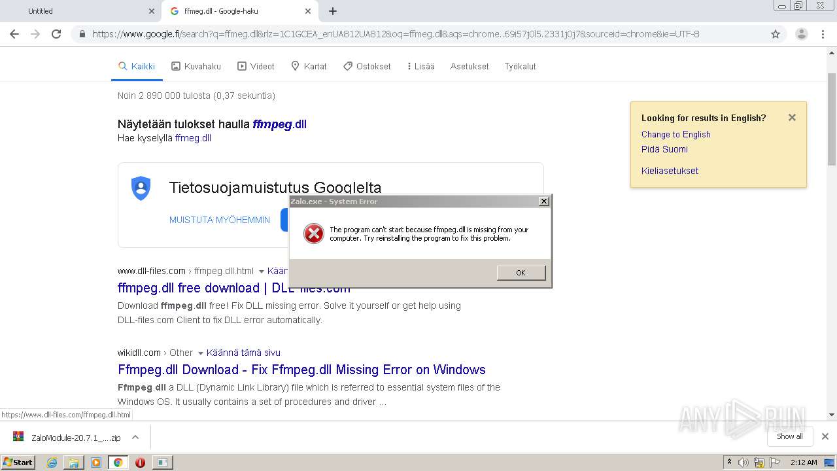Image resolution: width=837 pixels, height=471 pixels.
Task: Open Ffmpeg.dll Download wikidll result
Action: click(301, 370)
